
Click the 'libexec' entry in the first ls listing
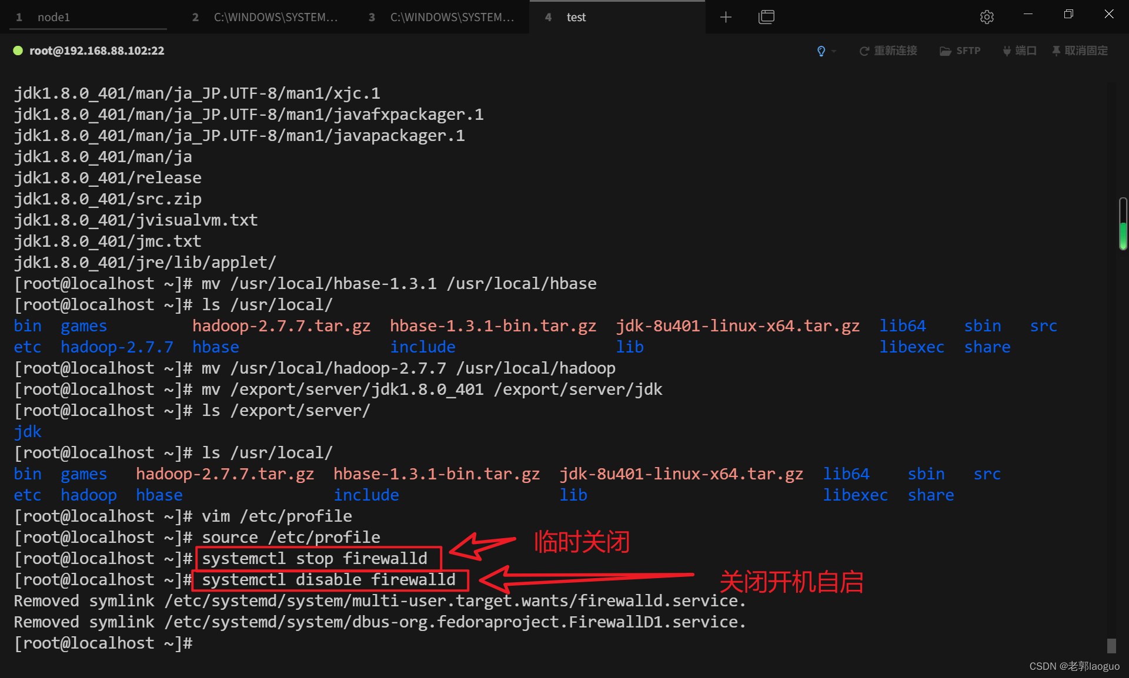pos(911,347)
